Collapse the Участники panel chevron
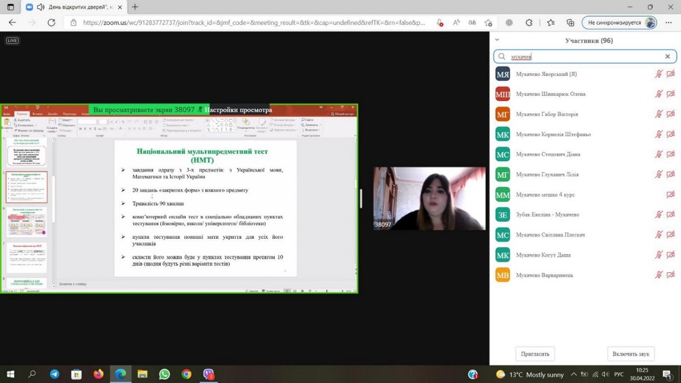This screenshot has width=681, height=383. pyautogui.click(x=497, y=40)
